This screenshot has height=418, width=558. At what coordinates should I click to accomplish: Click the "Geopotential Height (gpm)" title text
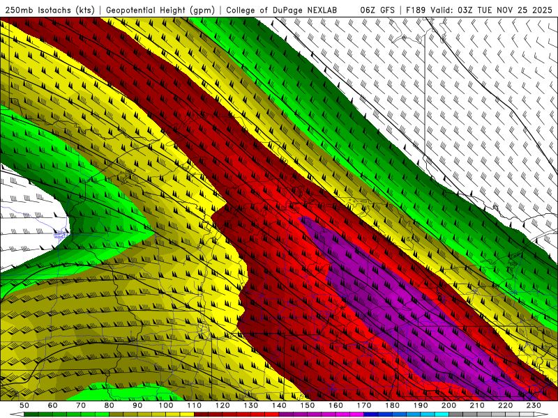tap(160, 10)
